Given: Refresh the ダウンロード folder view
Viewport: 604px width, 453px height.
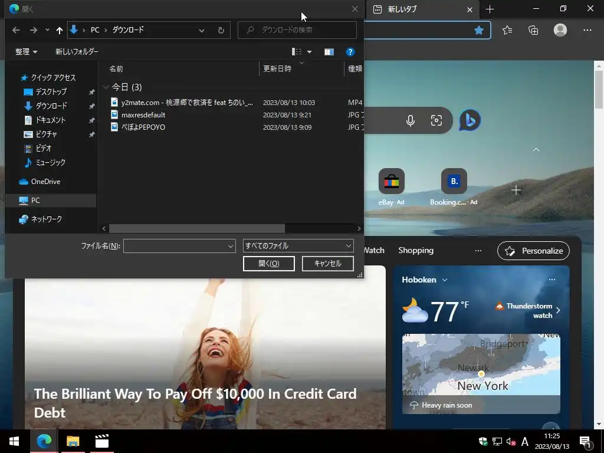Looking at the screenshot, I should point(221,30).
